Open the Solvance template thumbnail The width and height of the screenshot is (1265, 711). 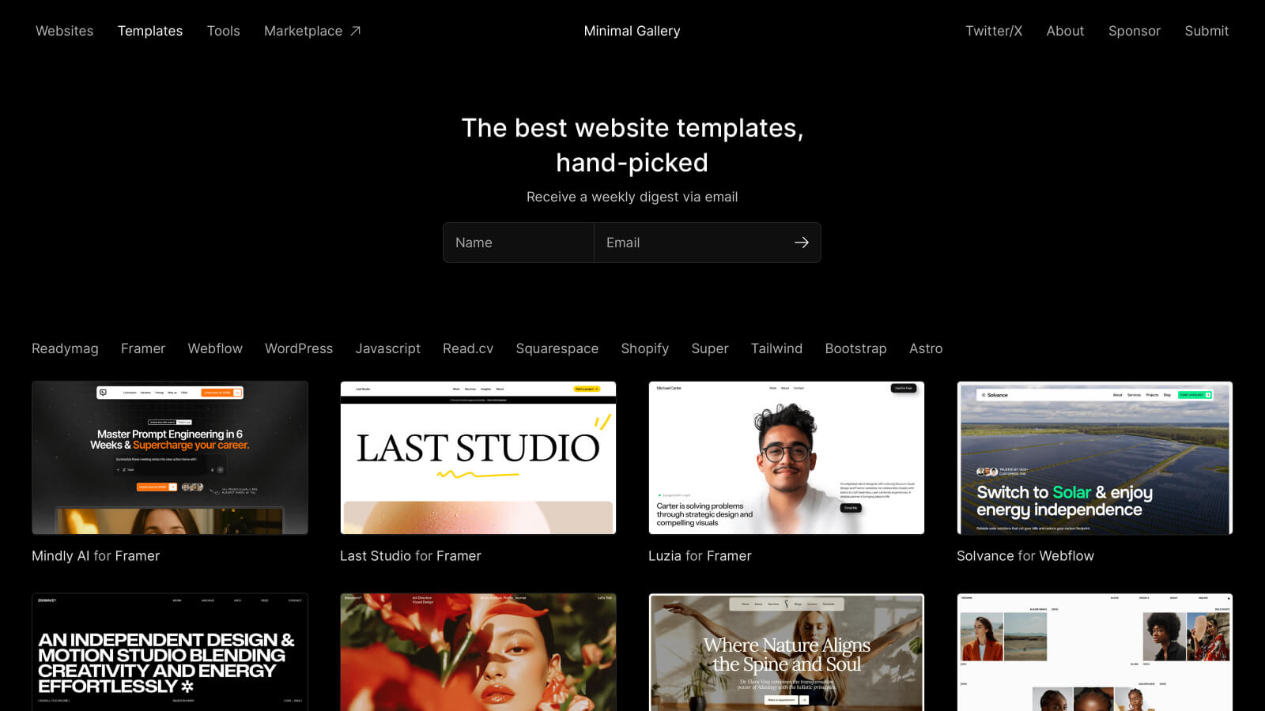(x=1095, y=457)
